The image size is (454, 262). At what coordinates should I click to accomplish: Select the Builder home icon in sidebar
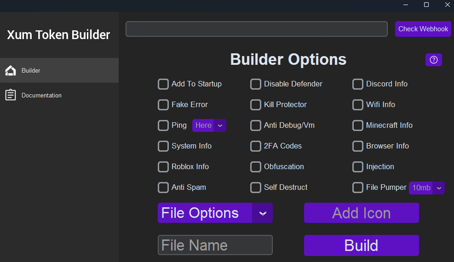[11, 71]
